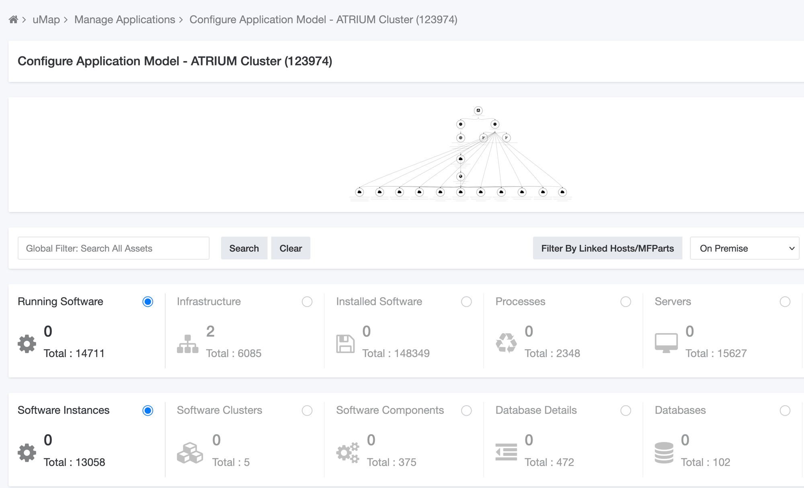Click the Running Software gear icon
The height and width of the screenshot is (488, 804).
27,344
